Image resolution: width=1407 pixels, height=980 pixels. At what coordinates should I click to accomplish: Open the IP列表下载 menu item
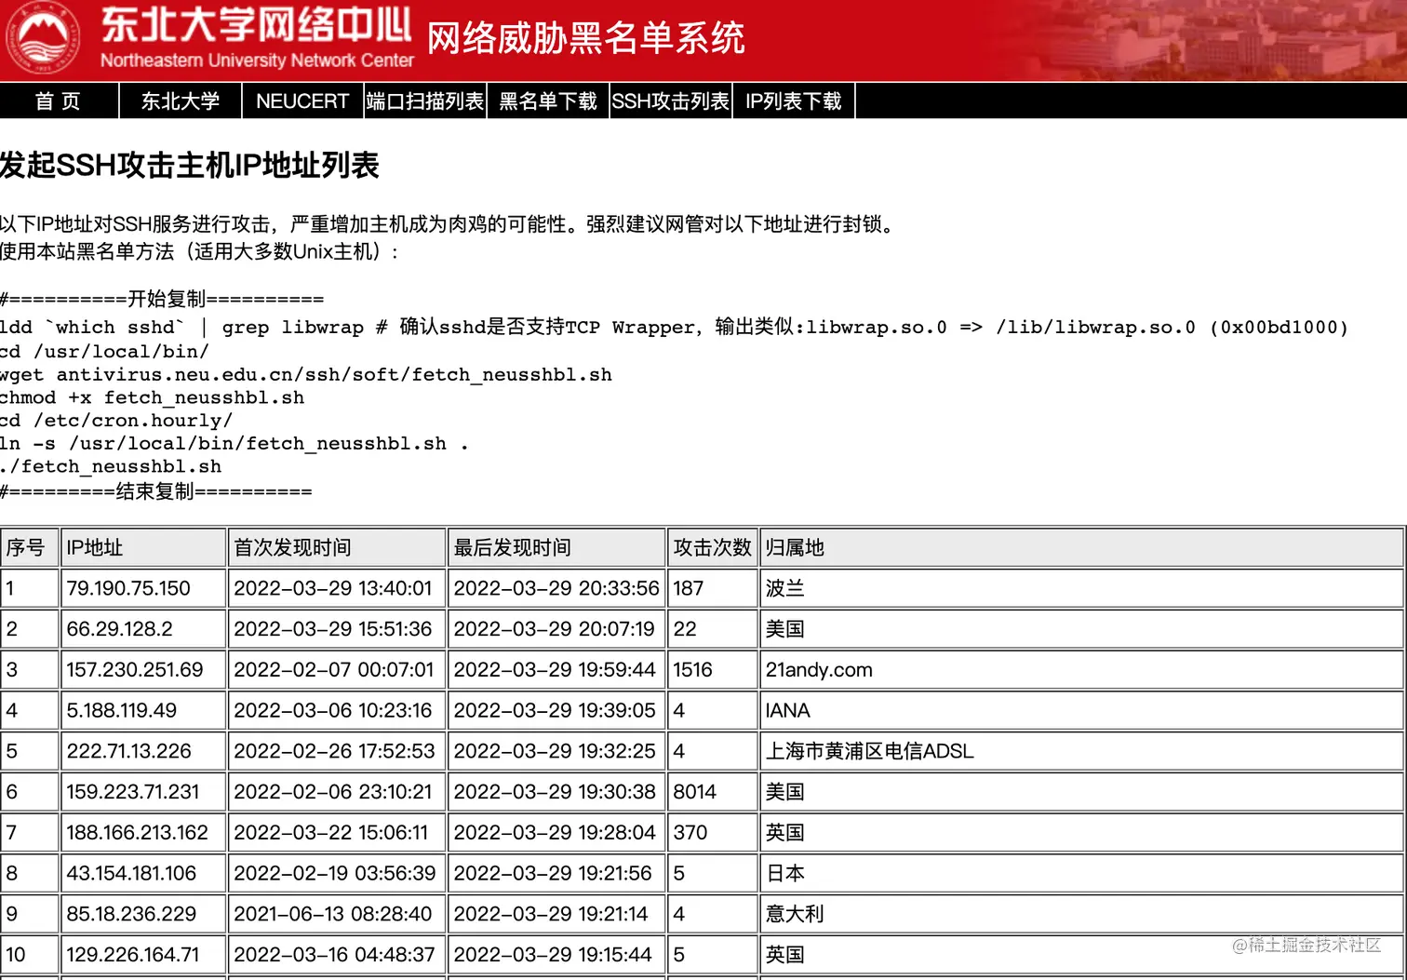click(794, 101)
